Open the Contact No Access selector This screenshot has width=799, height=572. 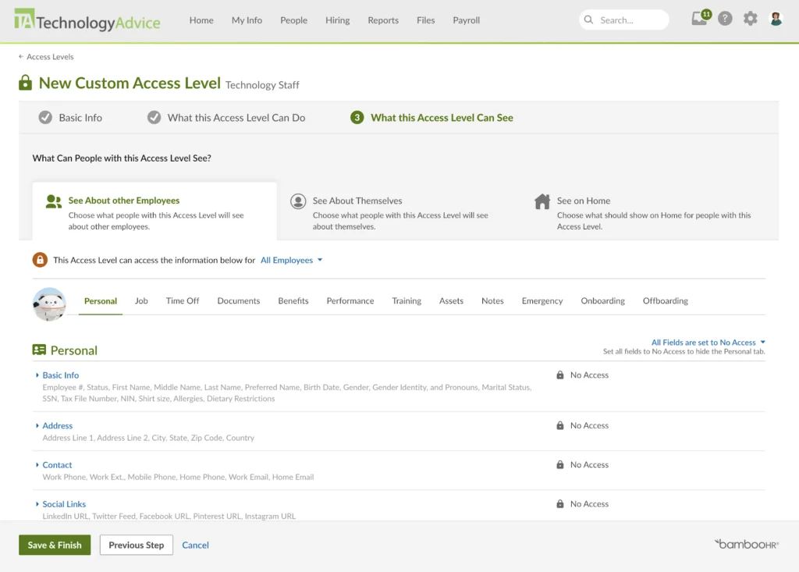pyautogui.click(x=582, y=464)
